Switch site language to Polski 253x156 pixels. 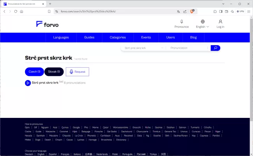pos(115,154)
